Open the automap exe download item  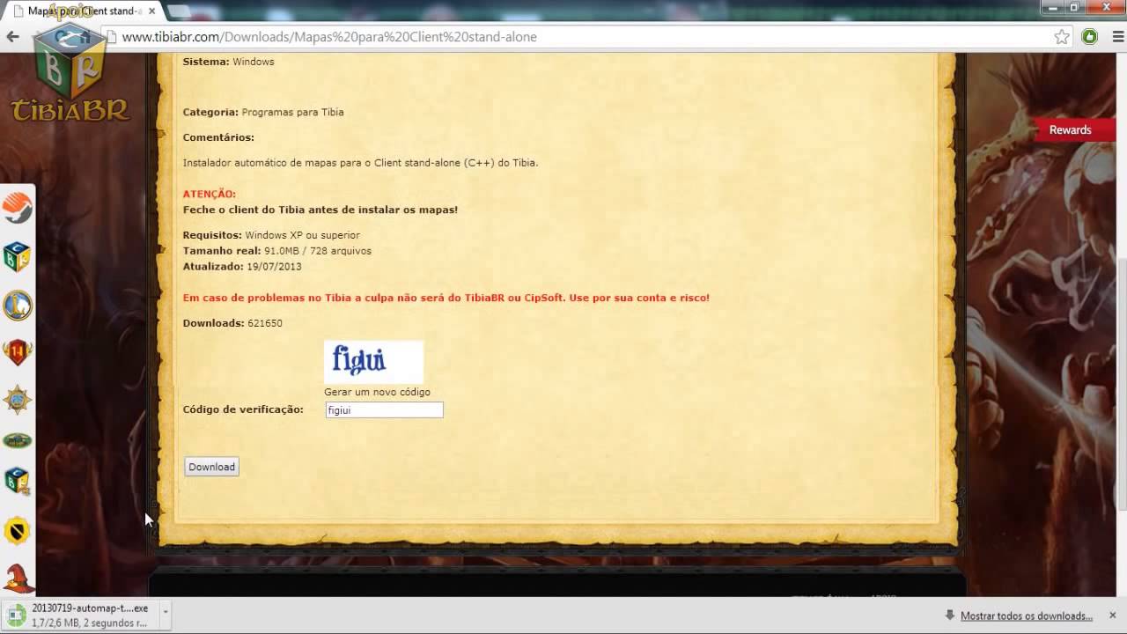(79, 615)
